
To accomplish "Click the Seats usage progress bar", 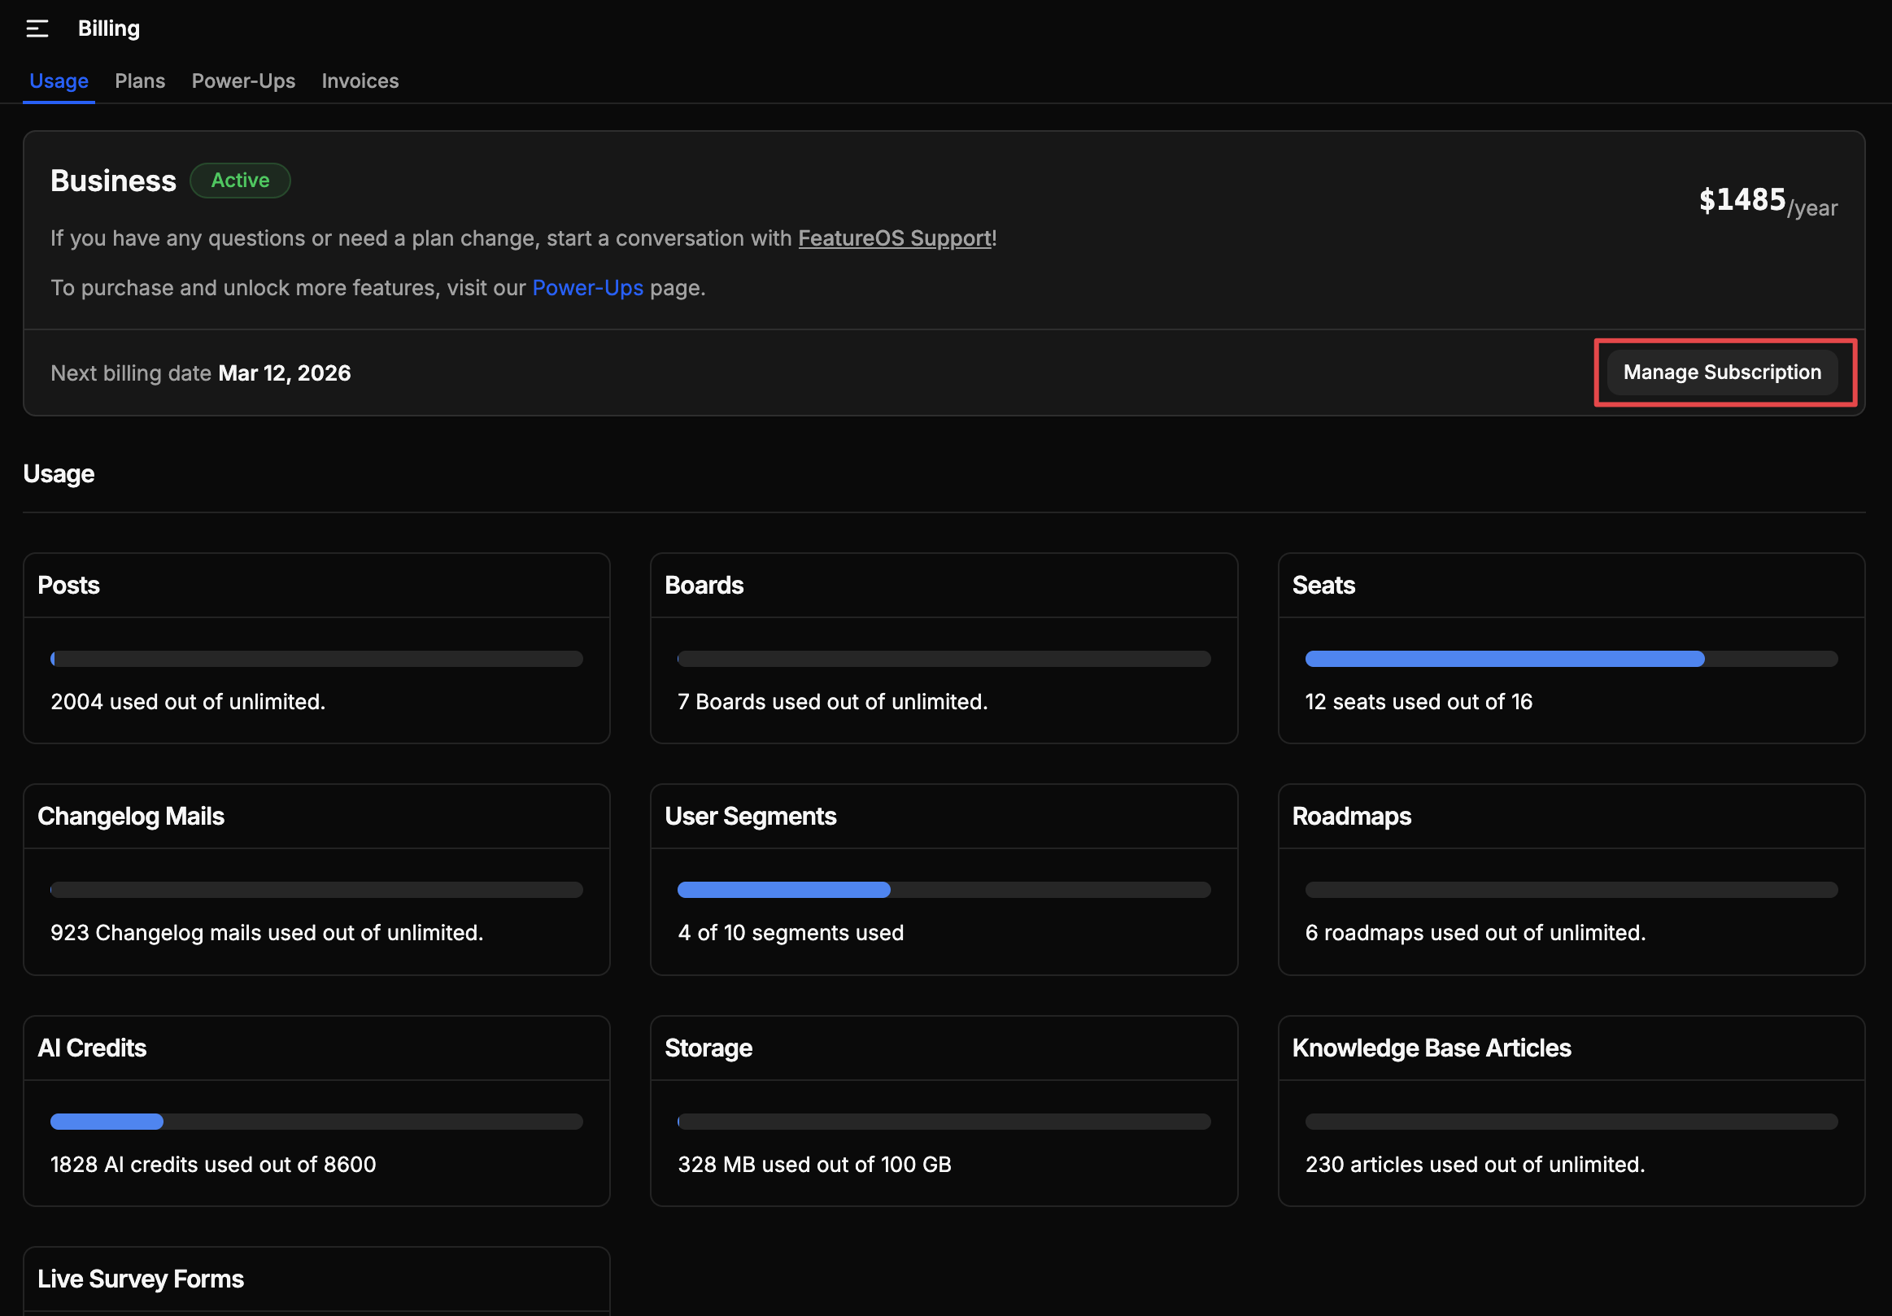I will pyautogui.click(x=1570, y=659).
